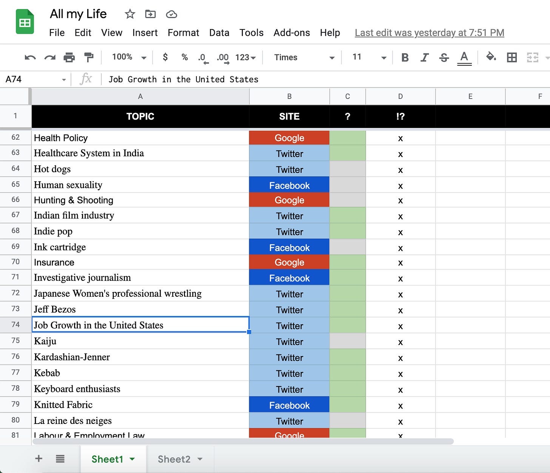Image resolution: width=550 pixels, height=473 pixels.
Task: Expand the name box A74 dropdown
Action: tap(63, 80)
